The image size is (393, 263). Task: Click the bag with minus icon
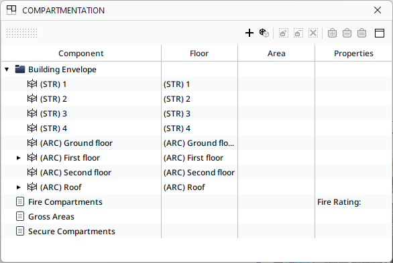[347, 33]
